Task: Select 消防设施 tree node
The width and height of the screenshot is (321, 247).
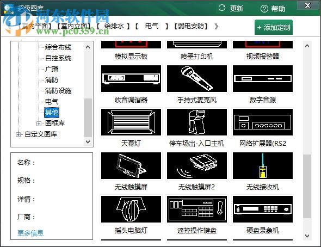Action: coord(58,91)
